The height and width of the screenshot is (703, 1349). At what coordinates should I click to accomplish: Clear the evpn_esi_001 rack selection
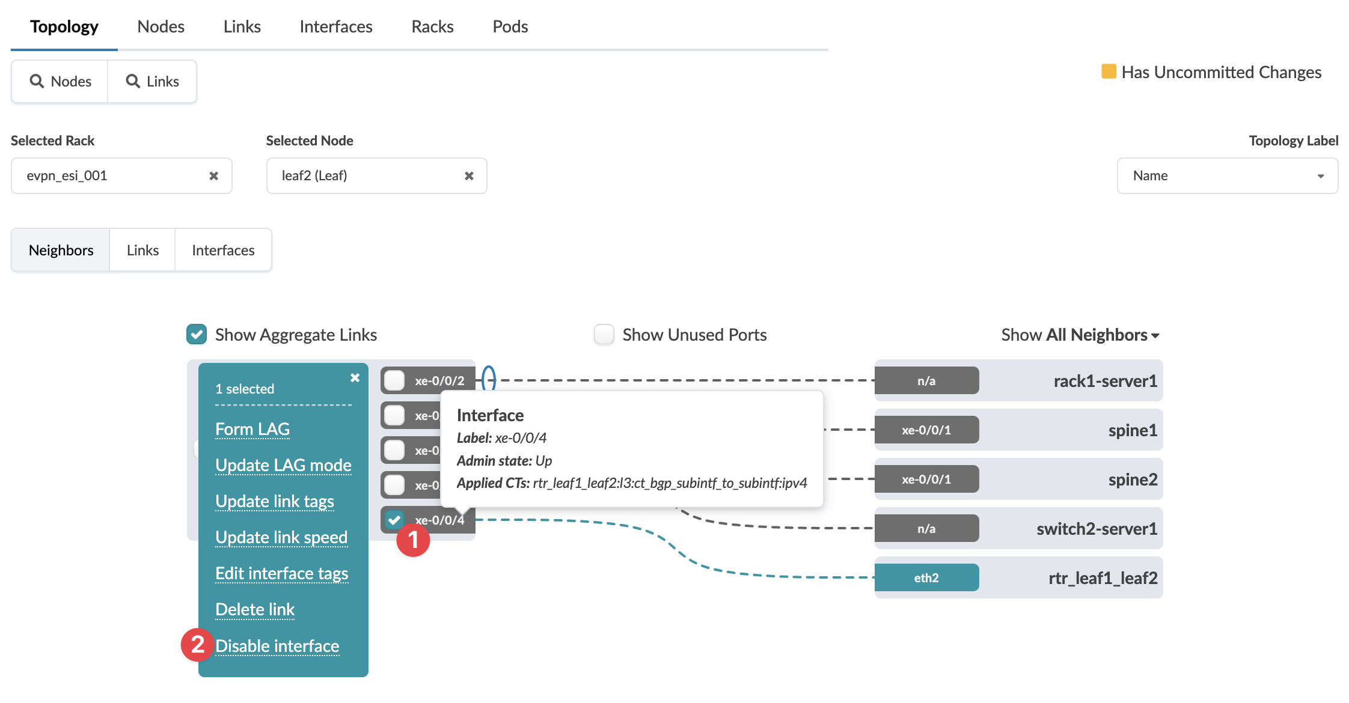(213, 176)
